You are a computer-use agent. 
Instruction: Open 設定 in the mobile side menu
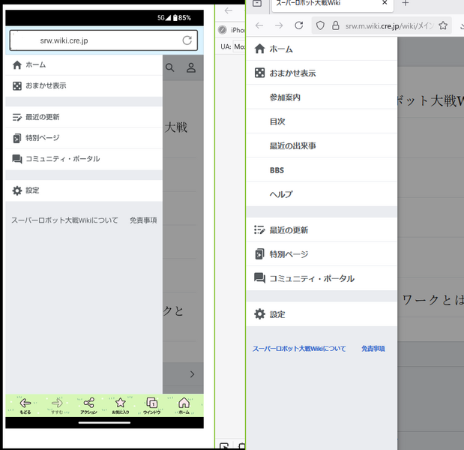pos(32,190)
